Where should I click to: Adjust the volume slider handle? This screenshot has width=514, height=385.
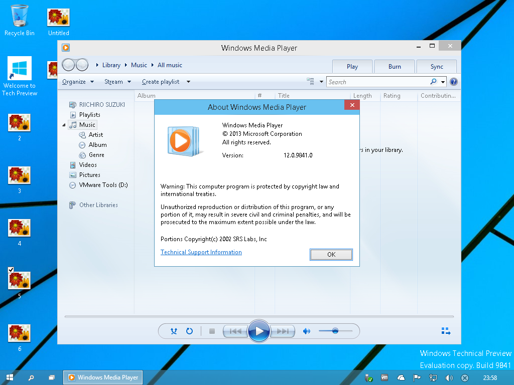335,331
